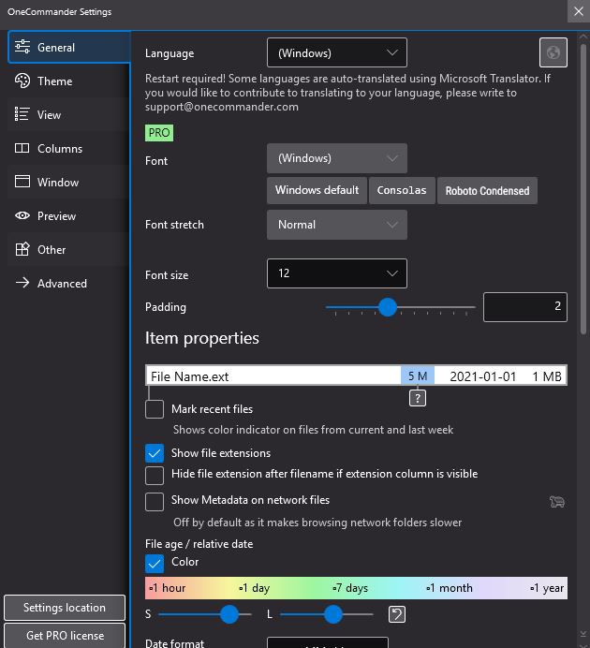Toggle Hide file extension after filename checkbox

[x=155, y=476]
